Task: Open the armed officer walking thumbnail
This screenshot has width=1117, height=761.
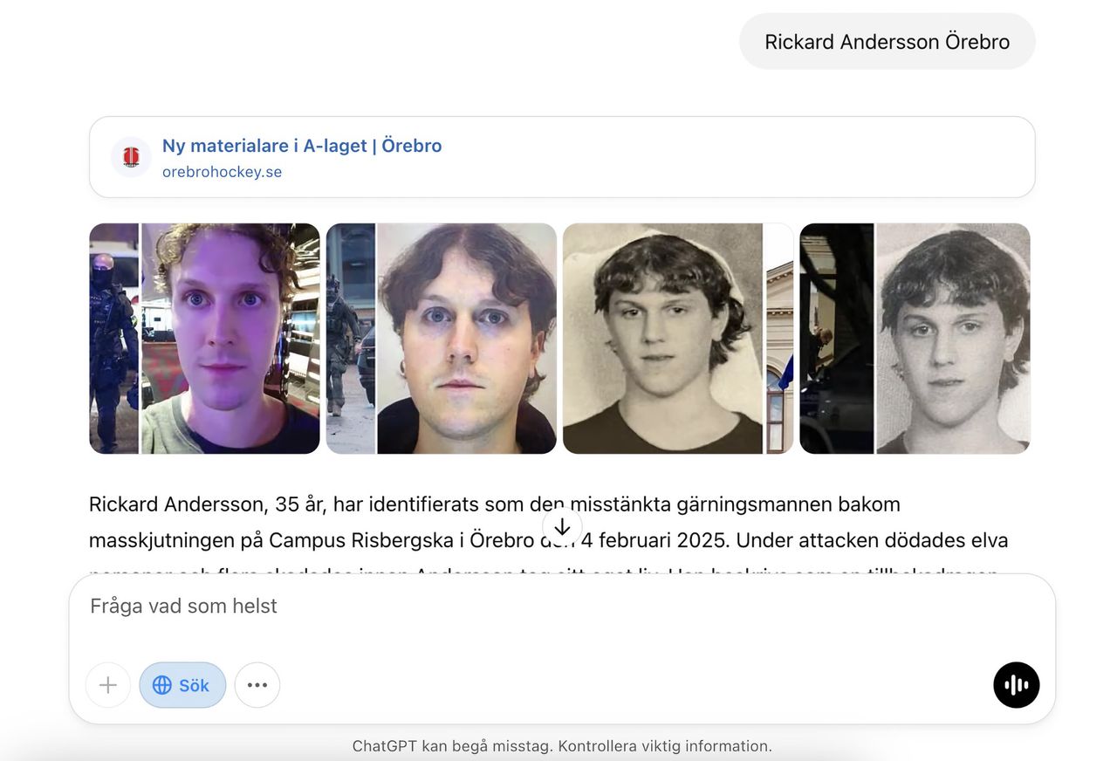Action: pos(350,339)
